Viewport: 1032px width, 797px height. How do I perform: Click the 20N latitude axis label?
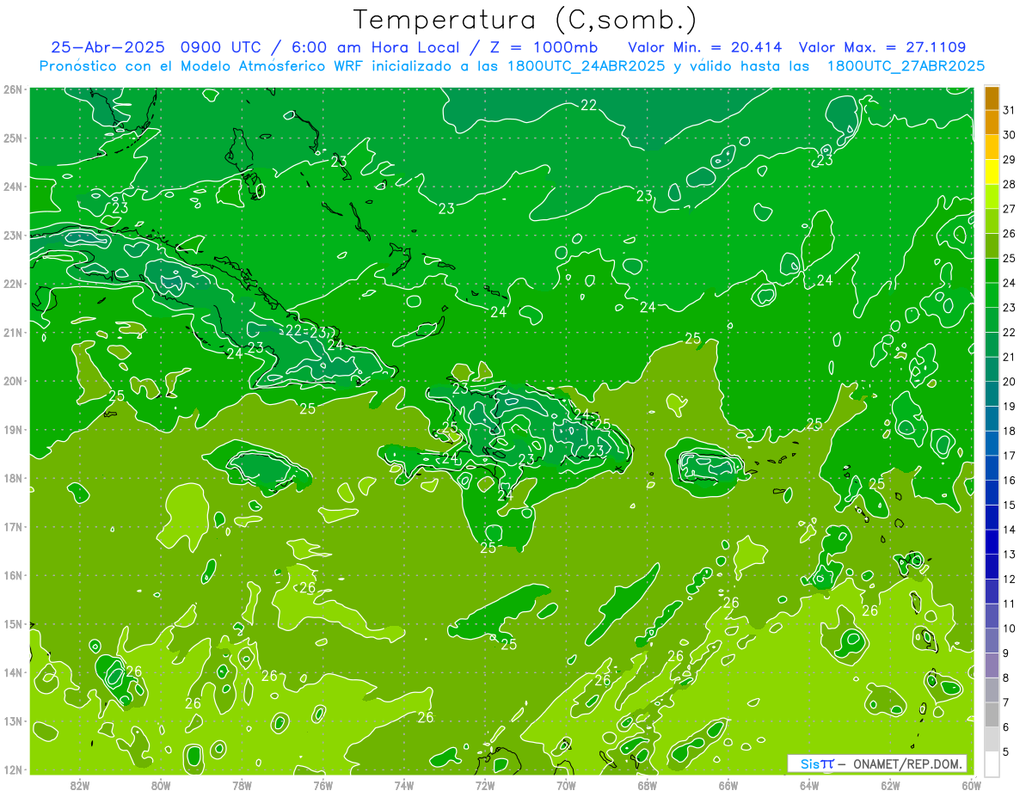(13, 381)
